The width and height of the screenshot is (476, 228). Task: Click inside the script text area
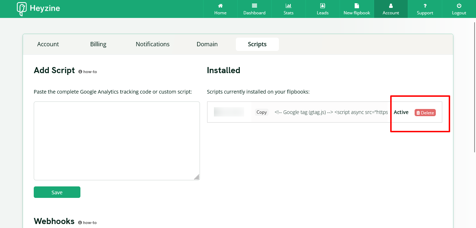click(117, 140)
